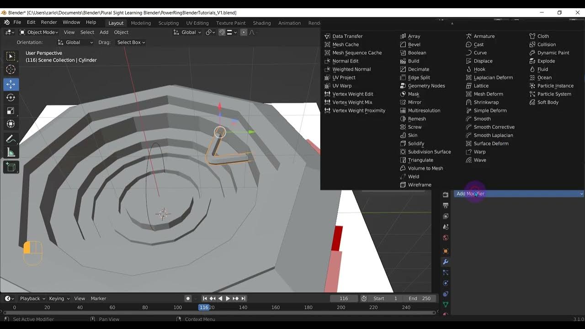Open the header Global transform orientation dropdown
The height and width of the screenshot is (329, 585).
[188, 32]
